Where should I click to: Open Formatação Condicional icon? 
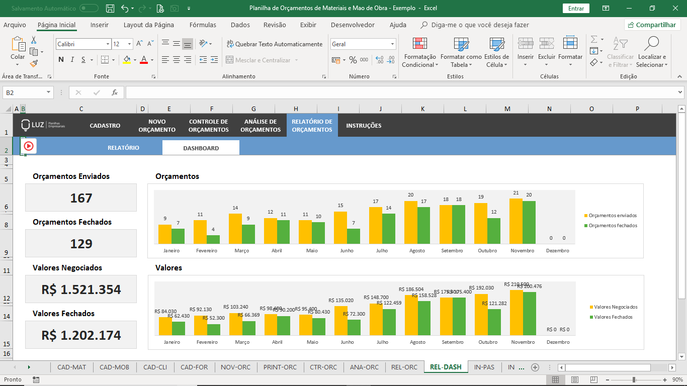tap(420, 53)
